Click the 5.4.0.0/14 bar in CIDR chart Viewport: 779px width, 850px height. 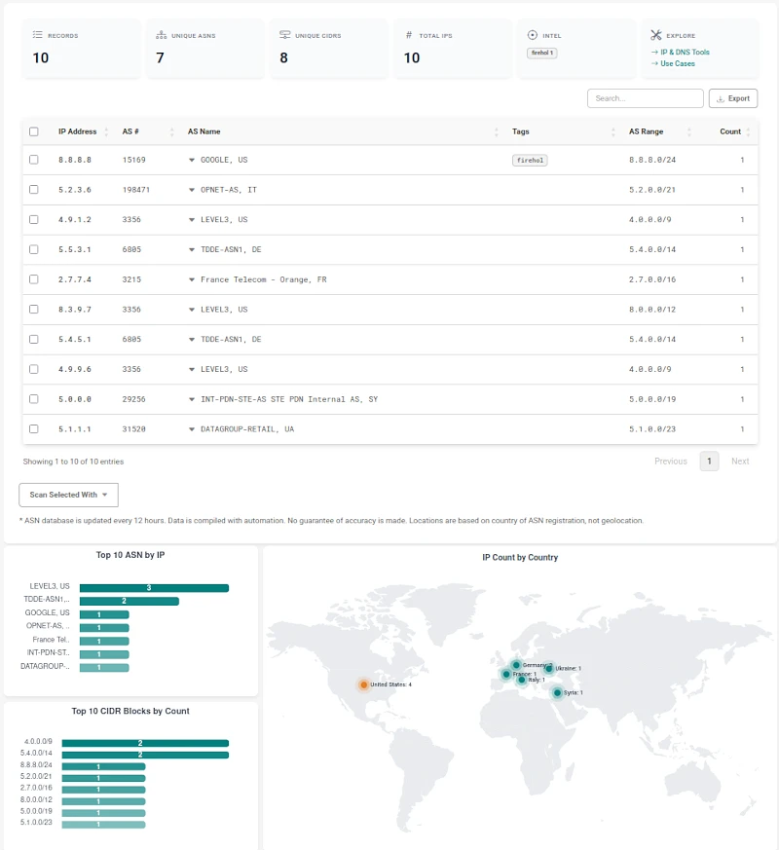click(145, 755)
